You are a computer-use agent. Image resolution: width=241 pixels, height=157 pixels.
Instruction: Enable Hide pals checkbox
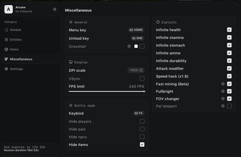point(142,129)
